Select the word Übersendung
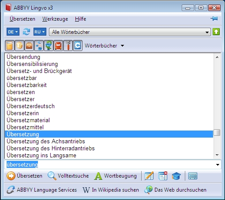The image size is (225, 200). [109, 57]
